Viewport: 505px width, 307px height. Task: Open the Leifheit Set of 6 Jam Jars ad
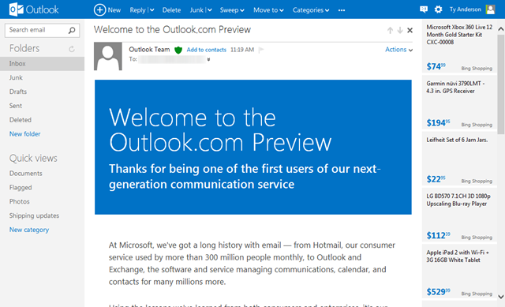tap(459, 159)
